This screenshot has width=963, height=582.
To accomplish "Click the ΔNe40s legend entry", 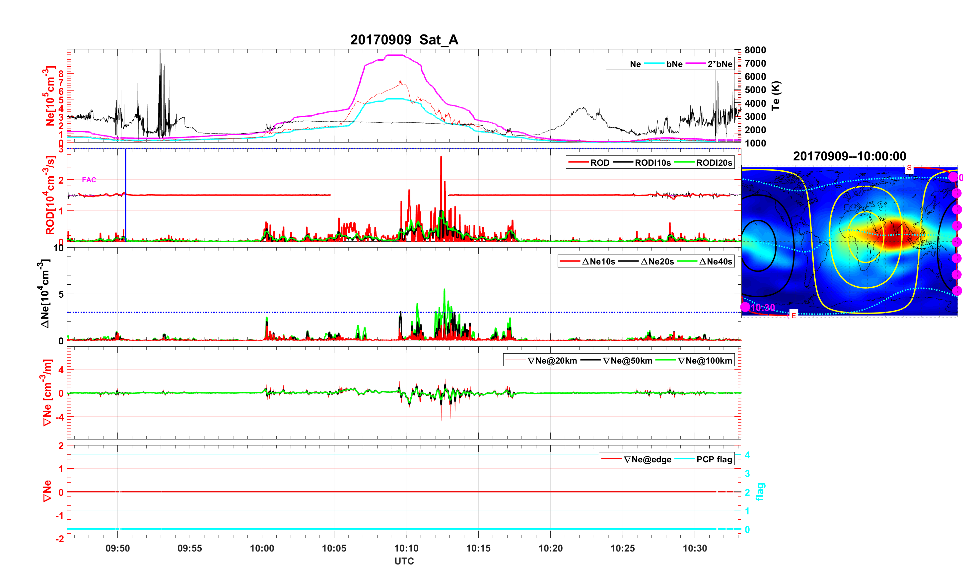I will 715,262.
